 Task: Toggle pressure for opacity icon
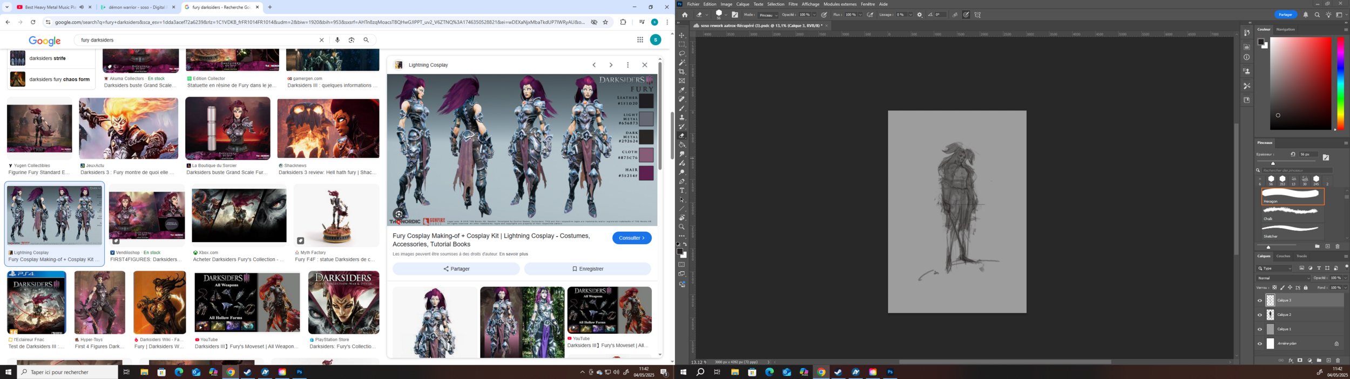(825, 15)
